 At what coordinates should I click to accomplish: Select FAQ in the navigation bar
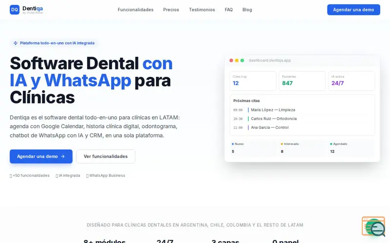pyautogui.click(x=229, y=10)
